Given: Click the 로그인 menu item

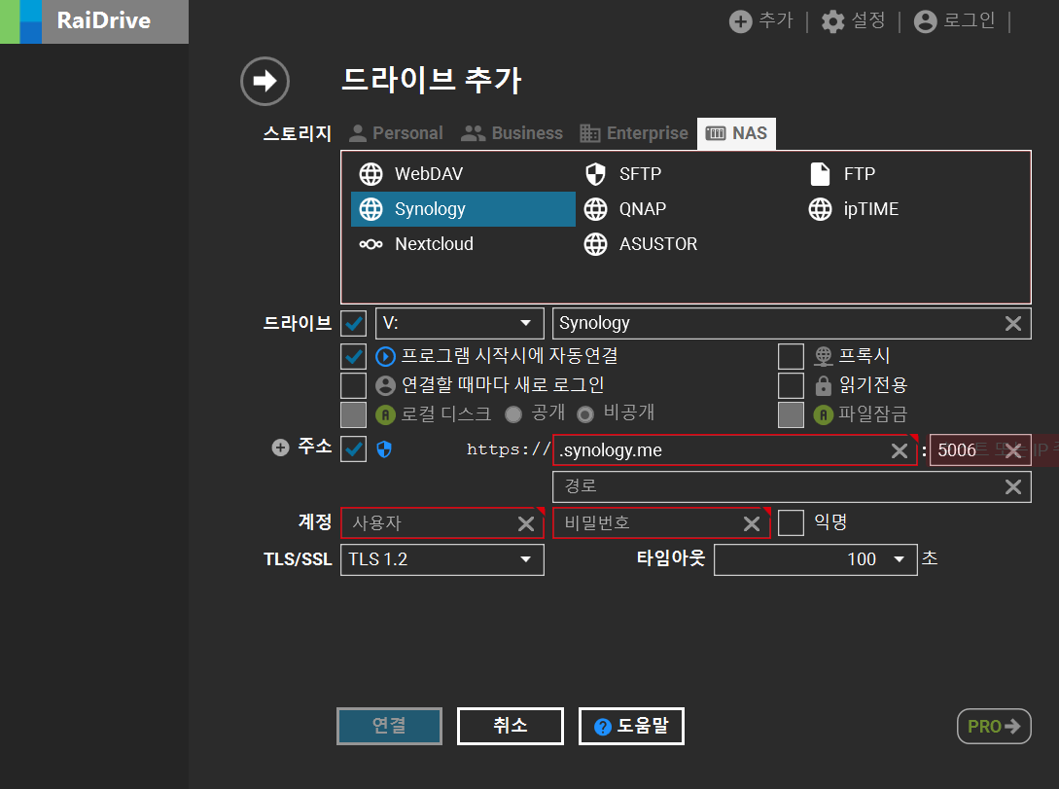Looking at the screenshot, I should click(x=954, y=21).
